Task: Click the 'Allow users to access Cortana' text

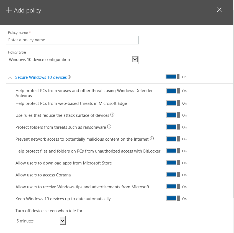Action: coord(43,175)
